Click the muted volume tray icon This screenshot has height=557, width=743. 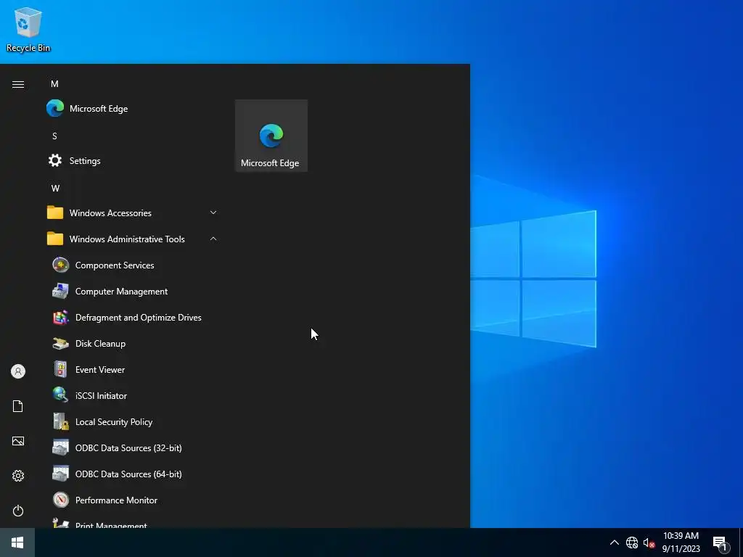pyautogui.click(x=649, y=542)
